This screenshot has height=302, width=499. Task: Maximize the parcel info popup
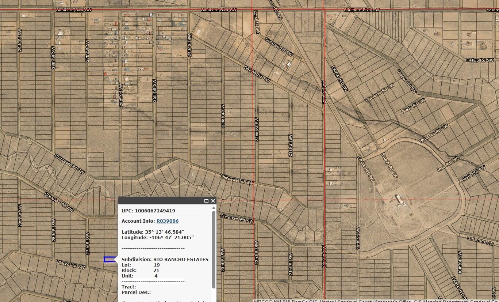pyautogui.click(x=206, y=201)
